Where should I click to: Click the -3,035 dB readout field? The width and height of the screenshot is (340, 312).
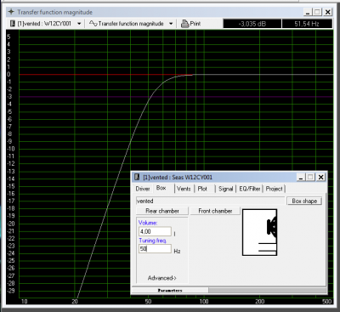252,24
